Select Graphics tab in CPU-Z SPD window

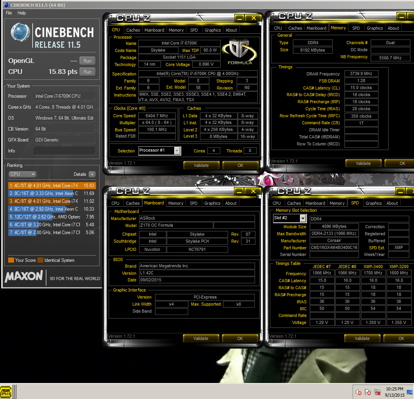pos(374,203)
